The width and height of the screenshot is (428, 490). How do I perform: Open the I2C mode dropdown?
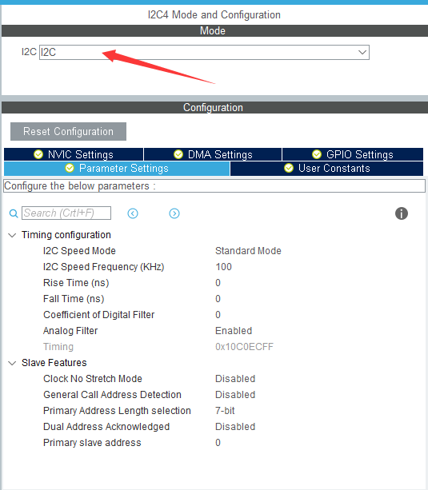click(x=204, y=52)
